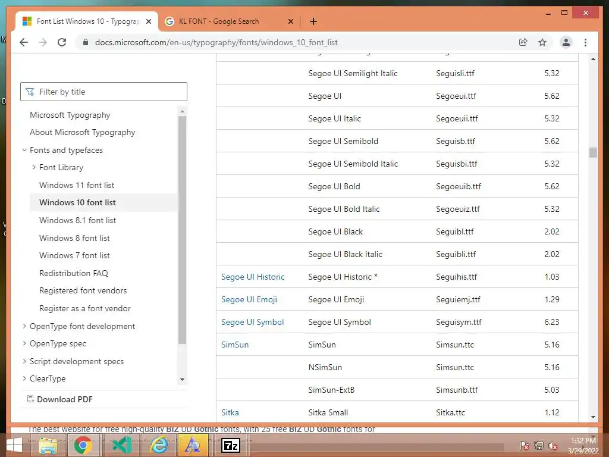Image resolution: width=609 pixels, height=457 pixels.
Task: Expand the ClearType section
Action: 24,378
